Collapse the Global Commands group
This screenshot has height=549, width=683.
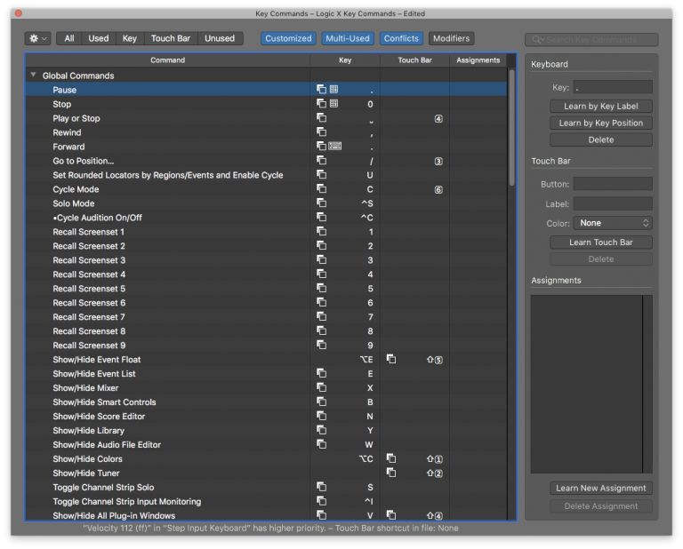click(x=33, y=76)
